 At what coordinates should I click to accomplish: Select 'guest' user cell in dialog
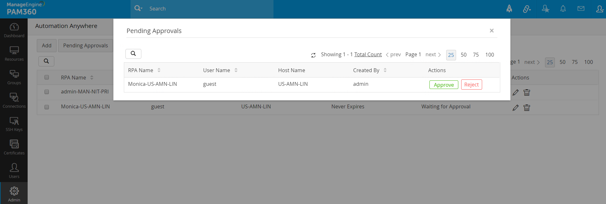click(210, 84)
